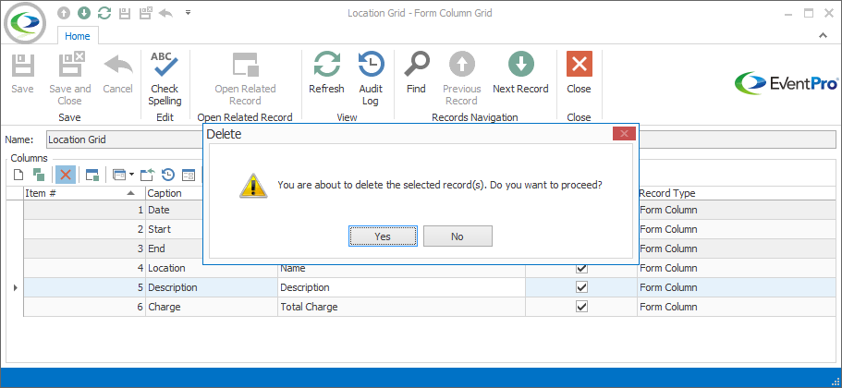Confirm deletion with the Yes button
This screenshot has height=388, width=842.
tap(383, 236)
